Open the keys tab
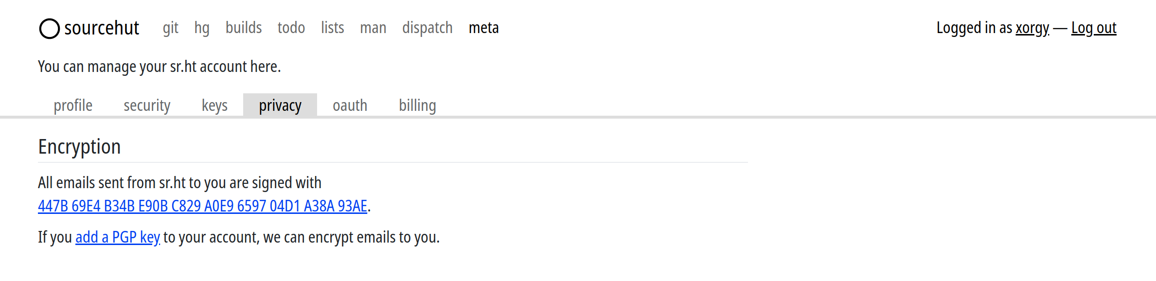 214,105
